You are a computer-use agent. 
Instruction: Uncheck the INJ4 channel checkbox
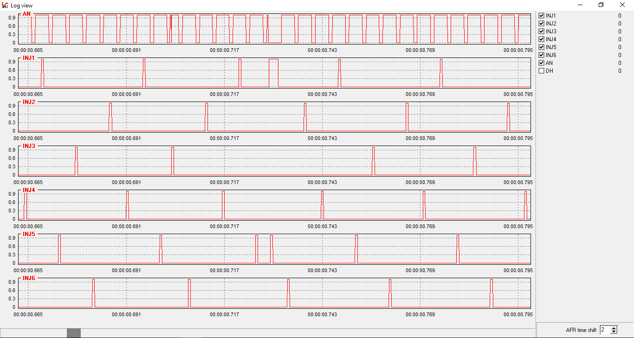tap(541, 39)
